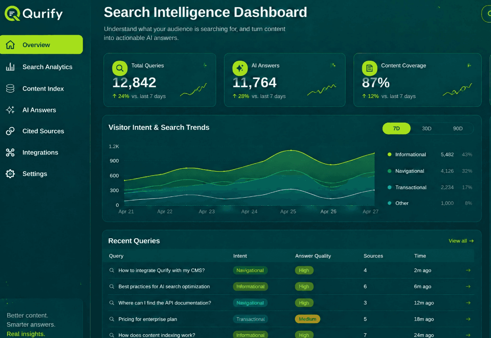491x338 pixels.
Task: Click the Apr 25 axis label
Action: tap(288, 211)
